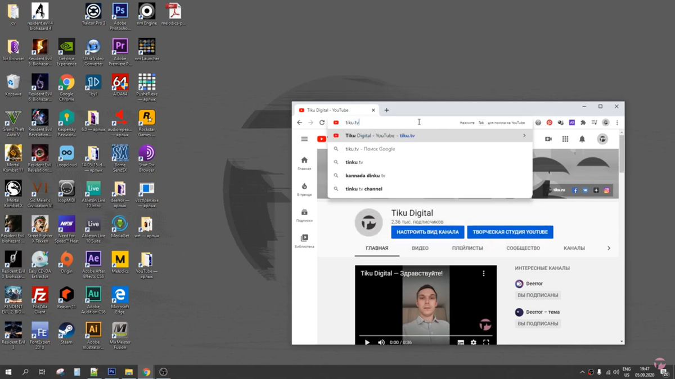
Task: Open the YouTube account avatar menu
Action: [x=602, y=139]
